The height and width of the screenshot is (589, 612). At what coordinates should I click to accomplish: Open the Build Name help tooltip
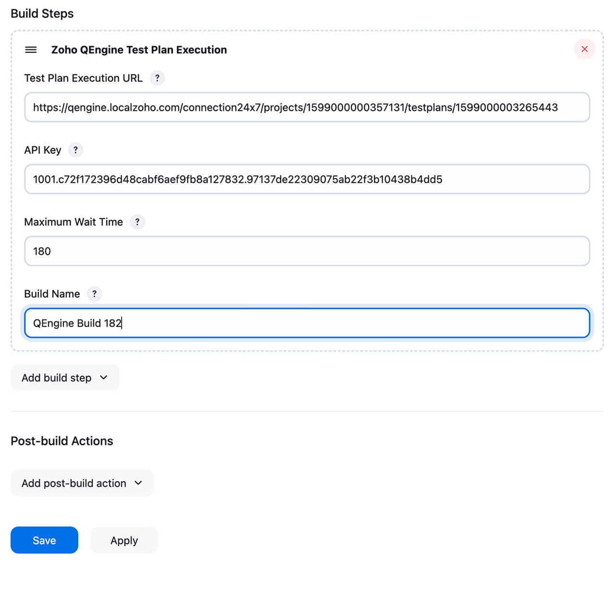point(94,294)
